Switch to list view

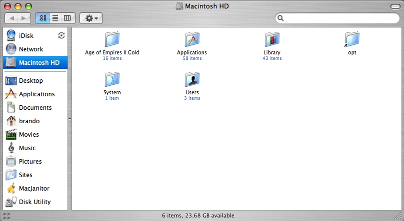point(55,18)
